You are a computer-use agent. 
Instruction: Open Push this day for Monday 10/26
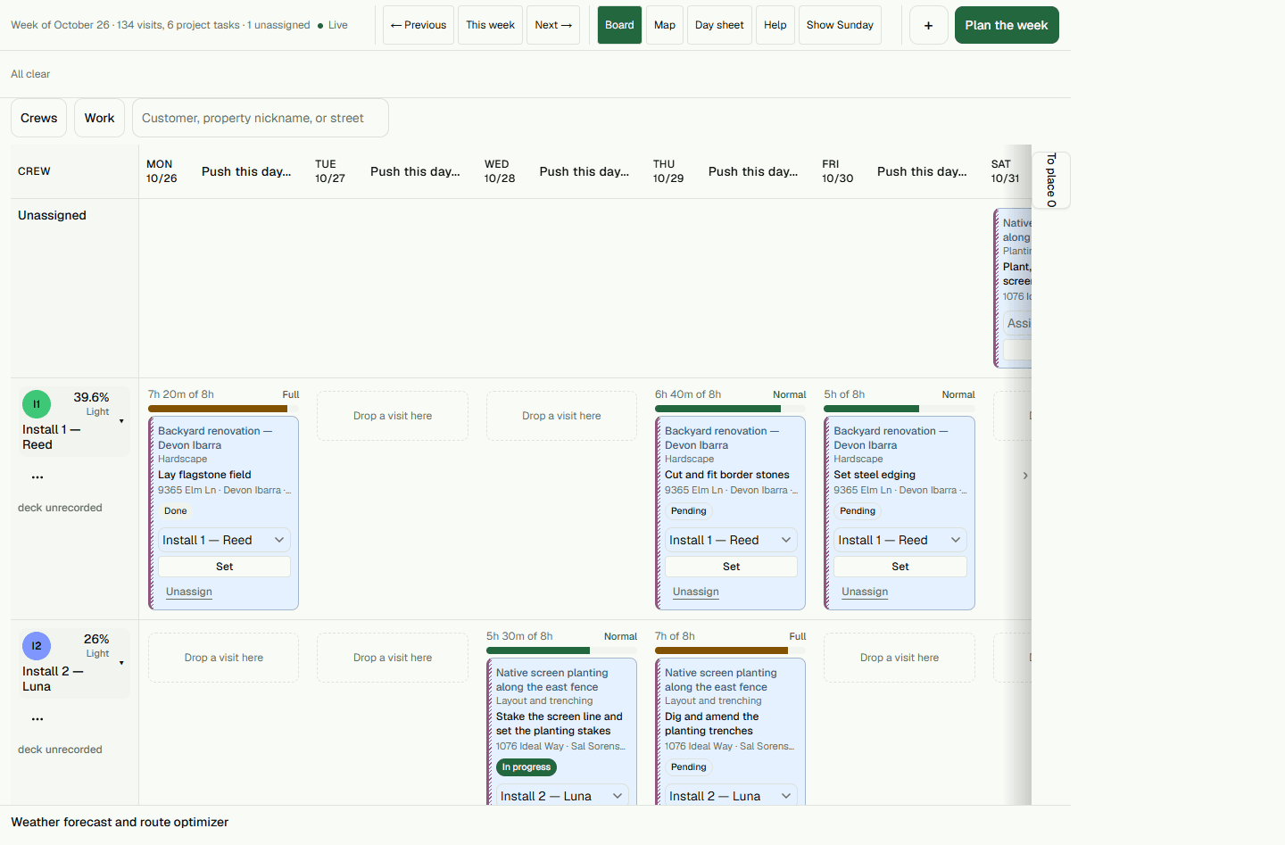[246, 171]
